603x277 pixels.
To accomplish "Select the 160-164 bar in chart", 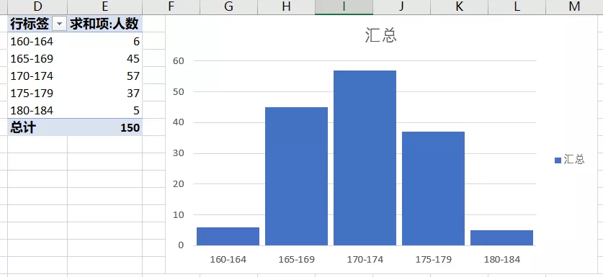I will click(228, 236).
